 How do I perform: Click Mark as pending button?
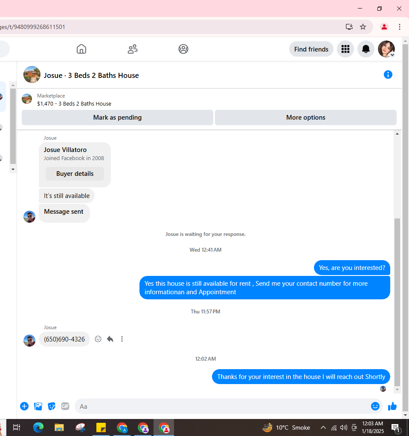click(x=117, y=118)
